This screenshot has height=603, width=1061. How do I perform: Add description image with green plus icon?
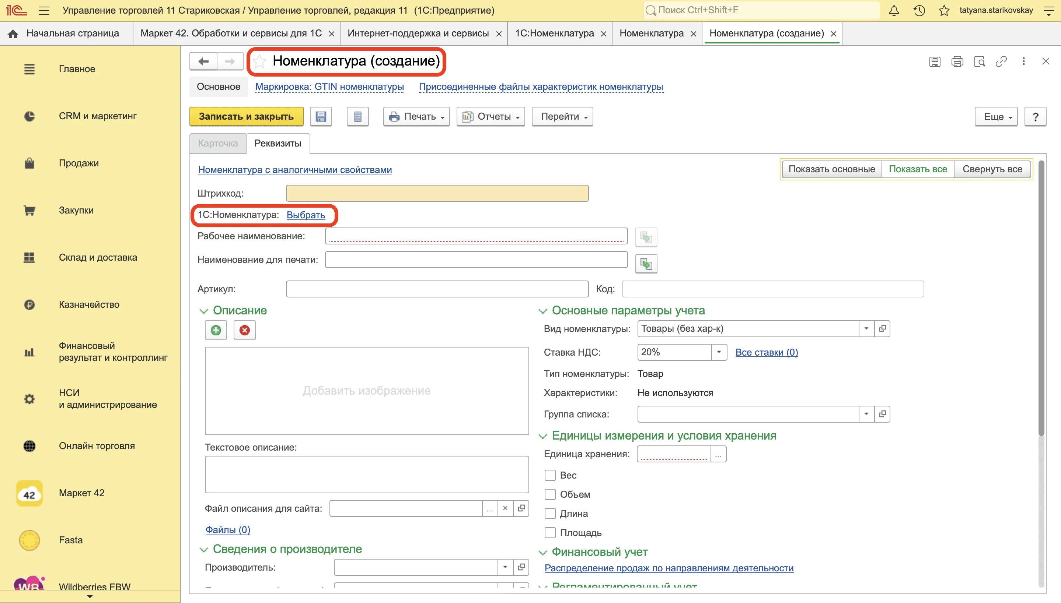(216, 330)
